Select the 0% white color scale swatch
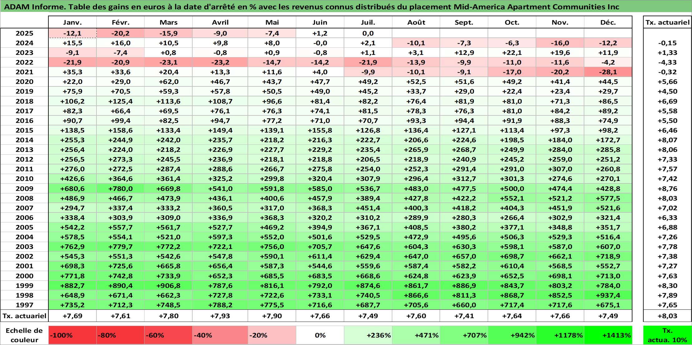The image size is (692, 345). (x=320, y=335)
